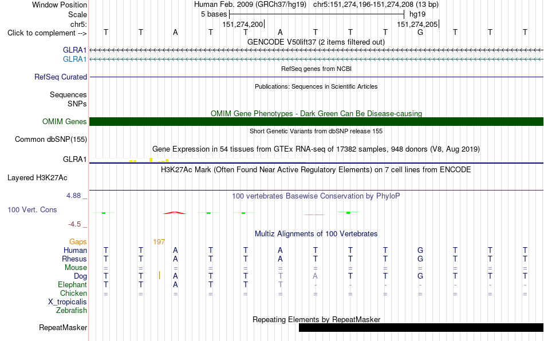Viewport: 544px width, 341px height.
Task: Click the H3K27Ac Mark ENCODE track title
Action: click(316, 170)
